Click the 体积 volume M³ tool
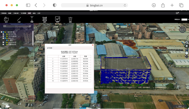 click(58, 19)
